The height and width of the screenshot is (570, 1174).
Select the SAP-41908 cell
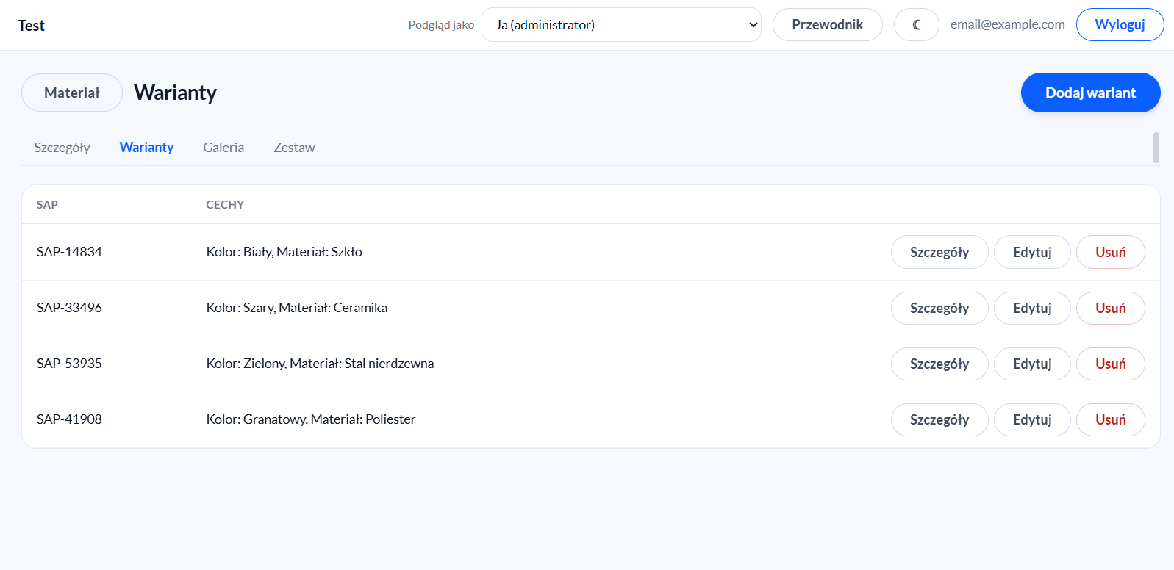(69, 419)
